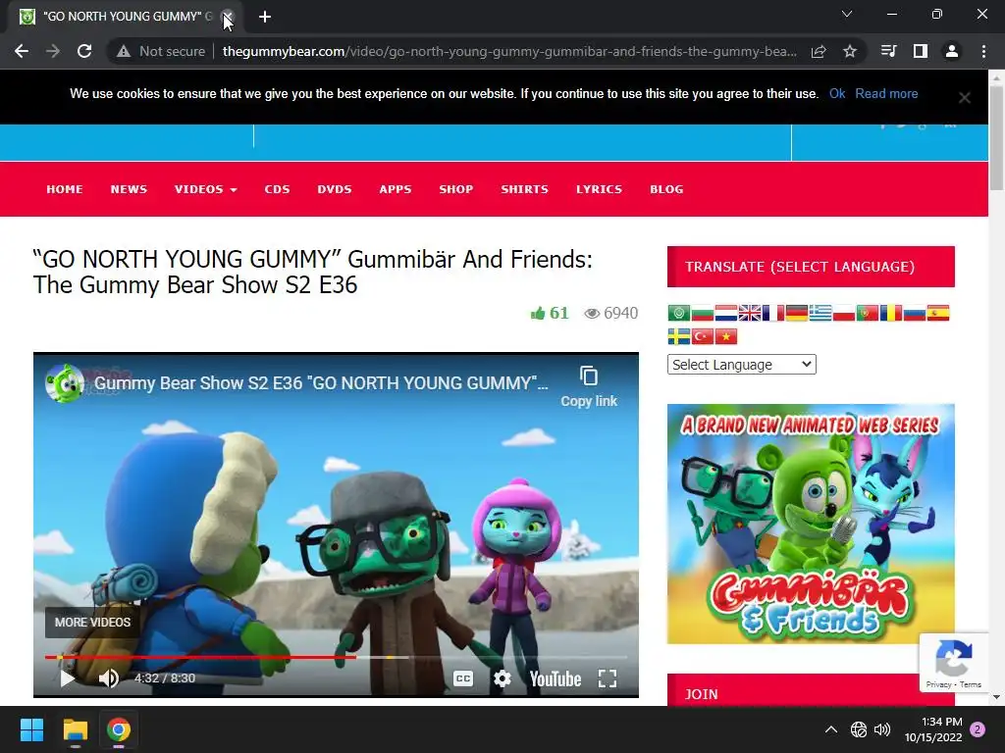
Task: Open the SHOP section
Action: [456, 189]
